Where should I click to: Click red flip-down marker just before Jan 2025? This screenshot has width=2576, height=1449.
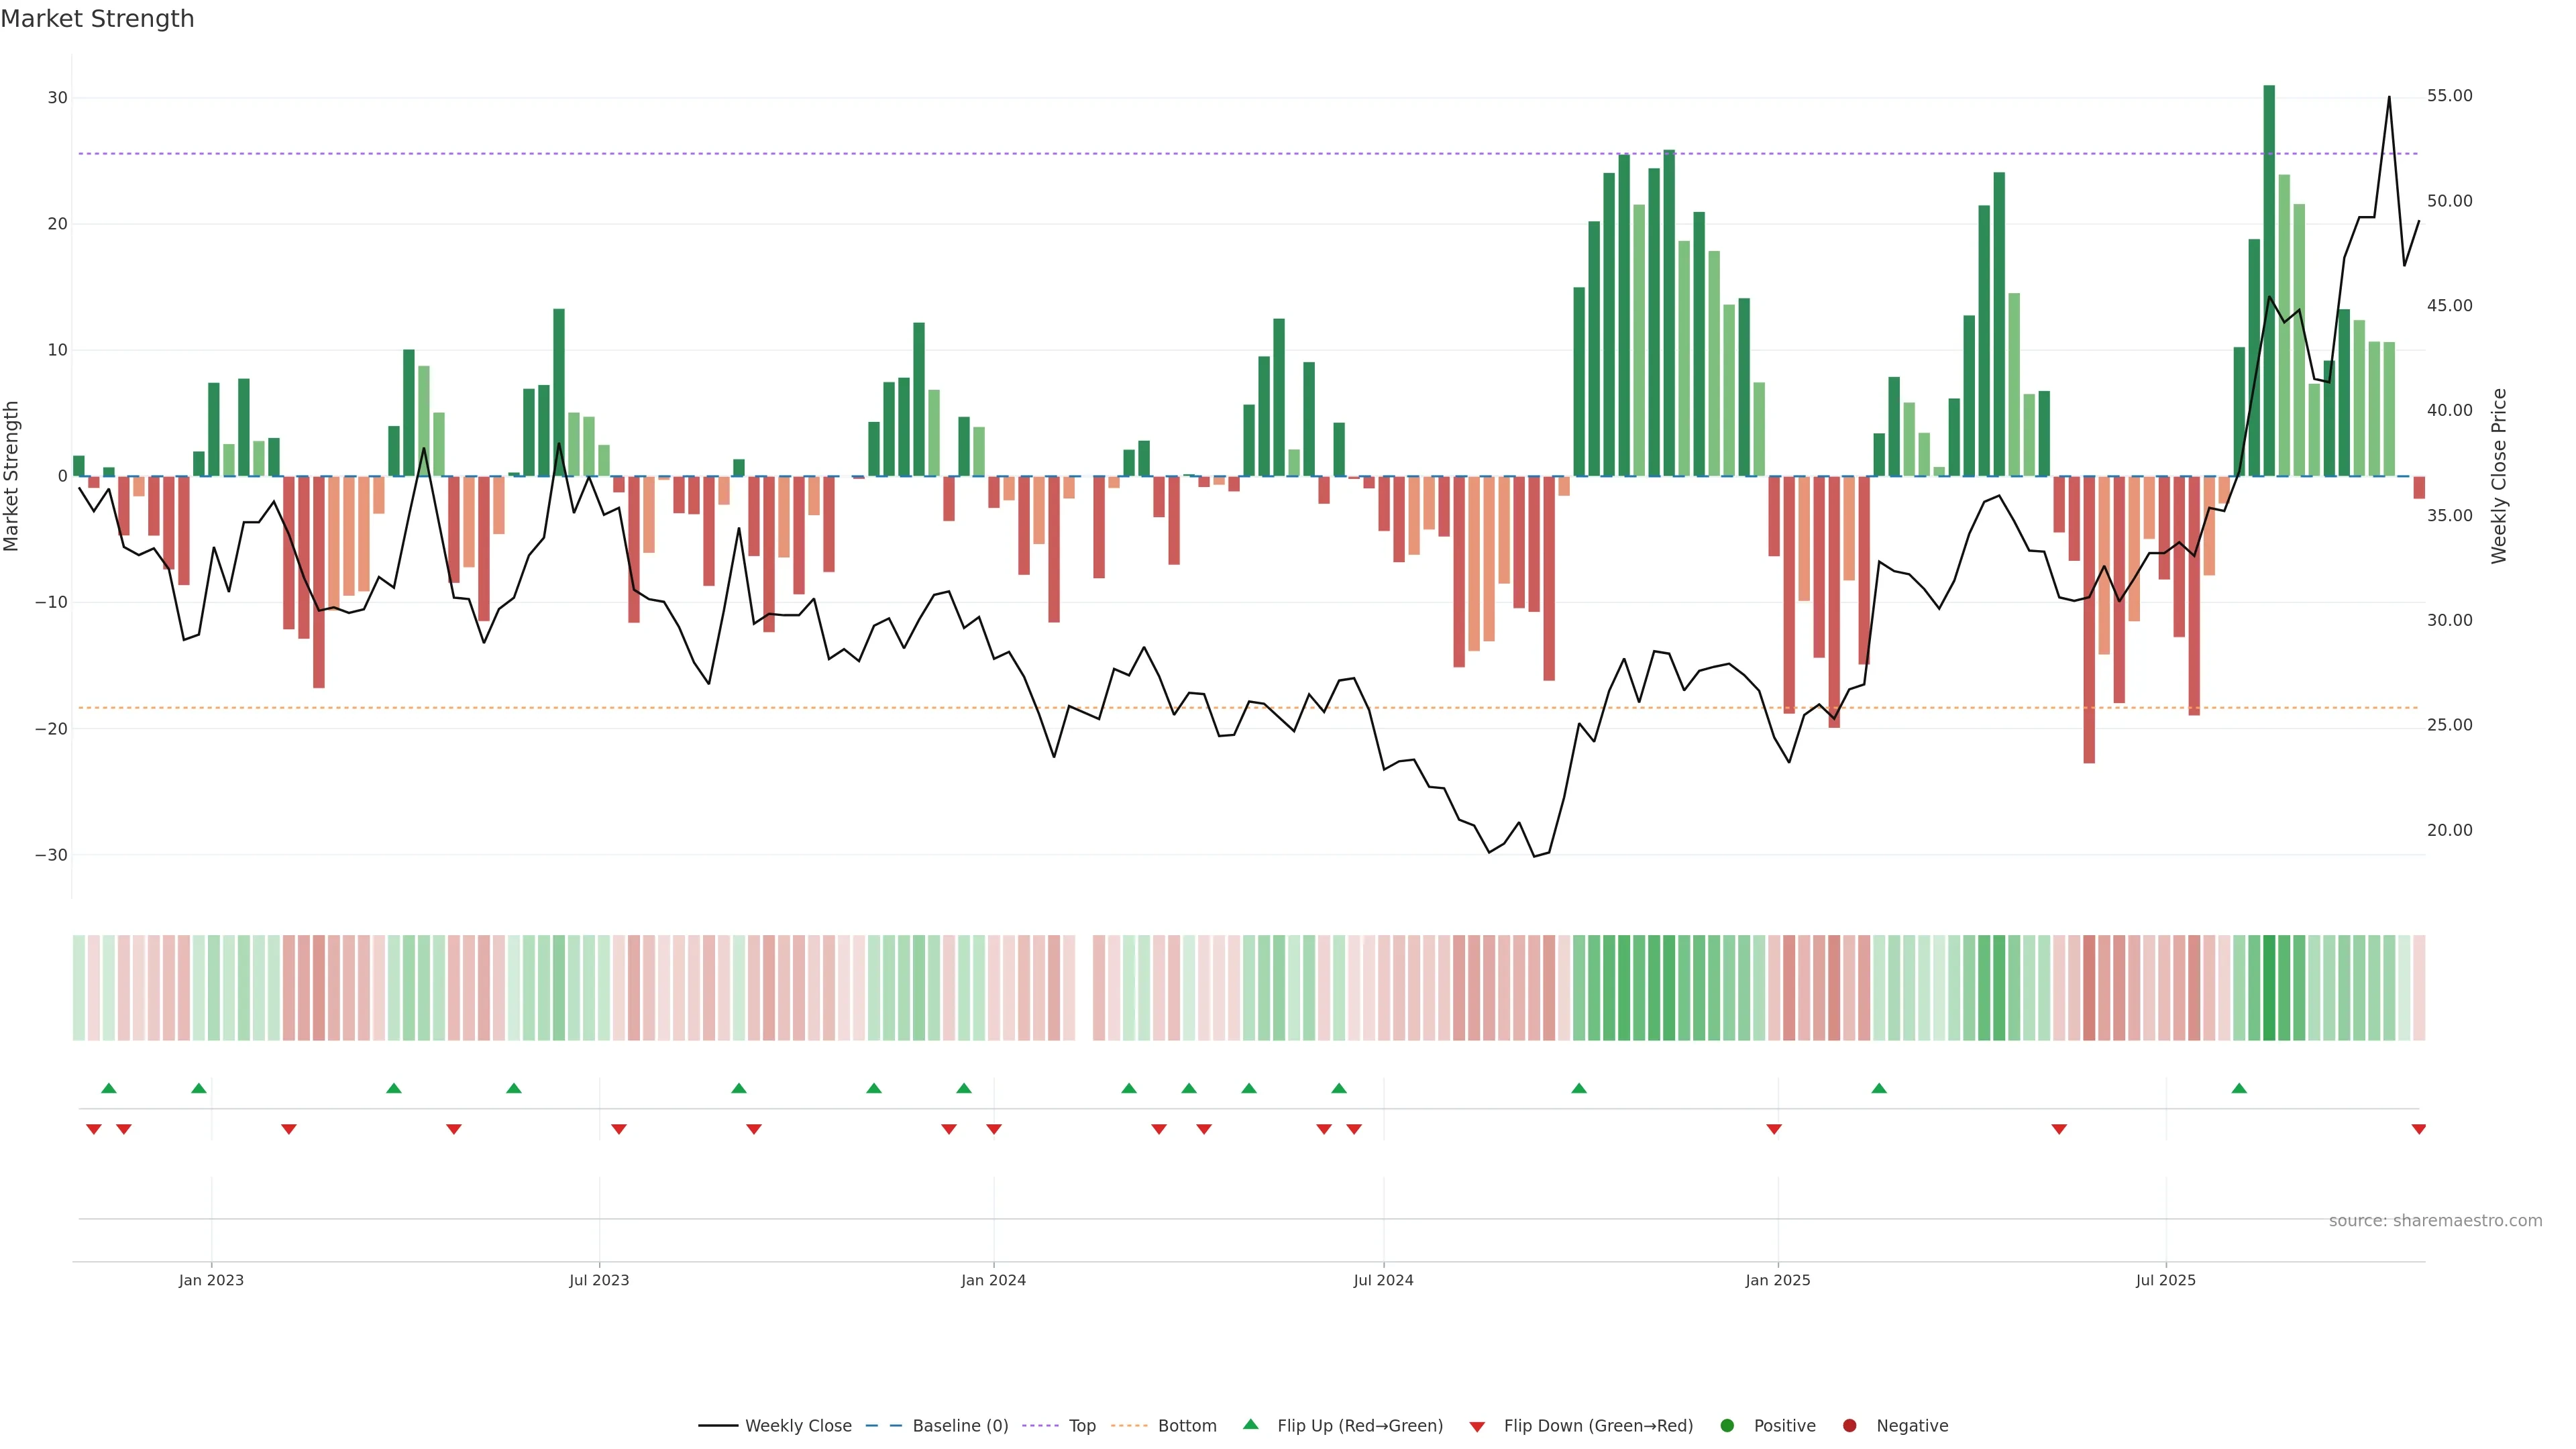click(1774, 1129)
